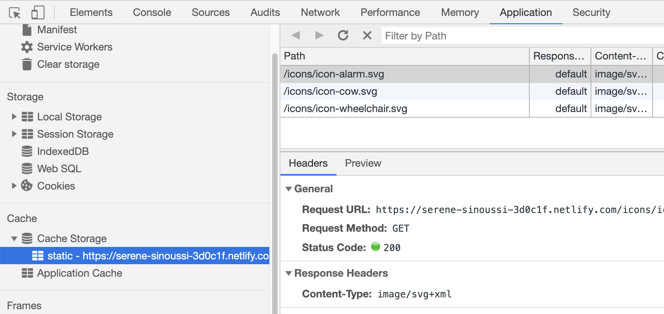Click the sidebar vertical scrollbar

pyautogui.click(x=275, y=173)
